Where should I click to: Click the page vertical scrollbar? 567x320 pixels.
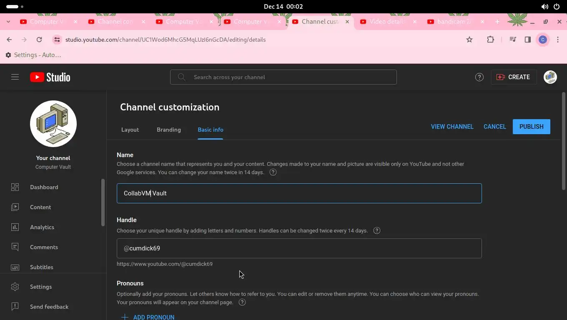564,141
